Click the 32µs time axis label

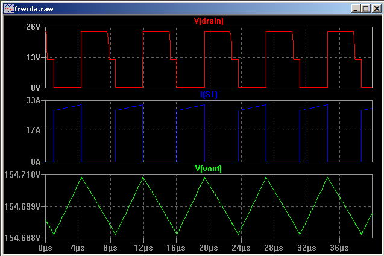coord(307,248)
